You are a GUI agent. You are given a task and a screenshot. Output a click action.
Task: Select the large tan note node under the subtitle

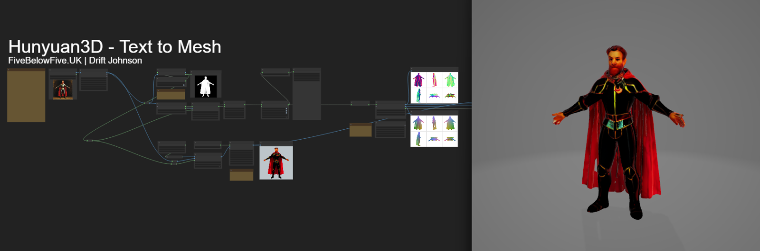pyautogui.click(x=26, y=95)
